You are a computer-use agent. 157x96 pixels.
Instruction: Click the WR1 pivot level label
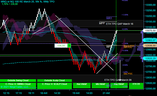[109, 18]
